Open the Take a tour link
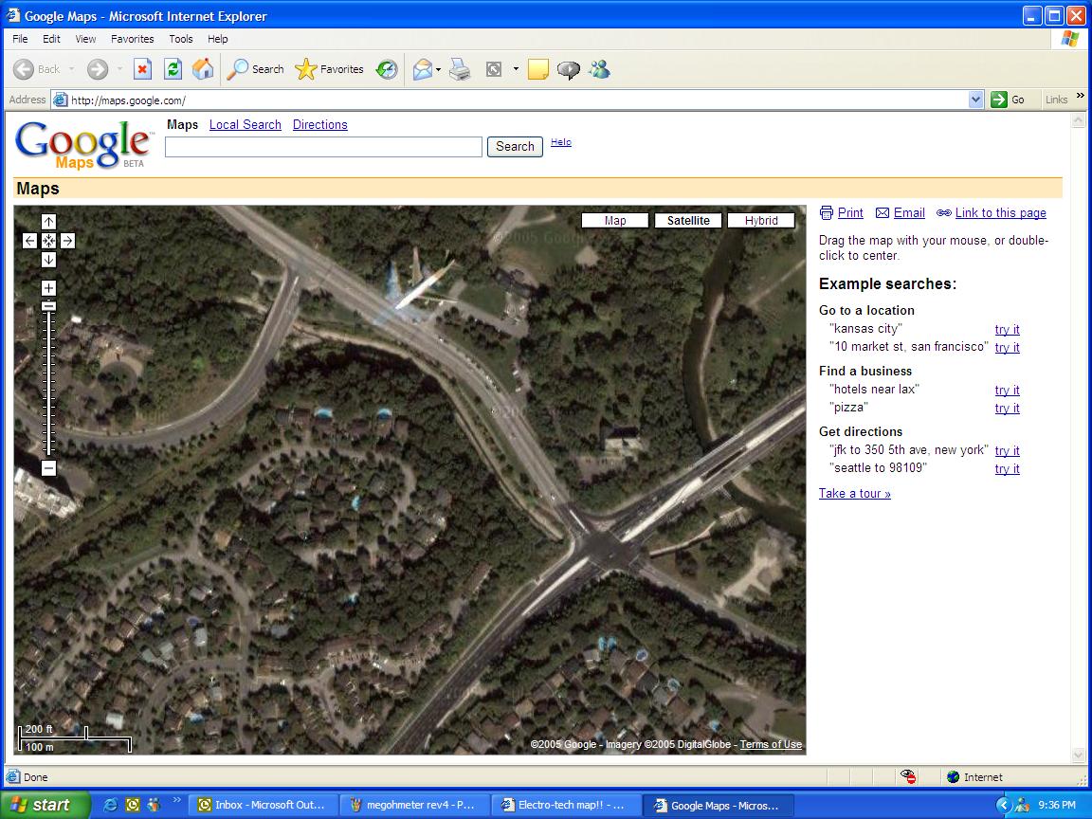 point(854,494)
